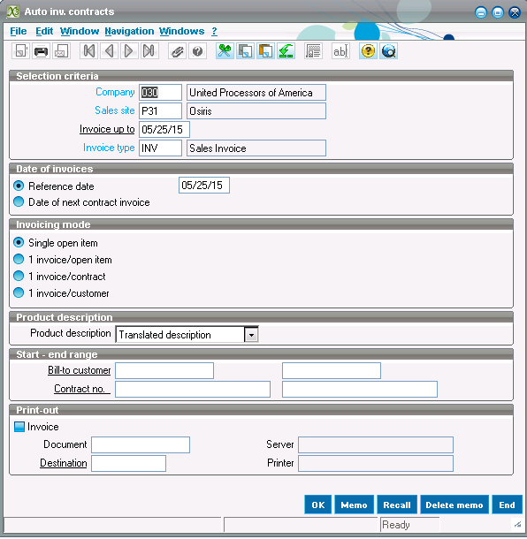The image size is (527, 539).
Task: Go to the first record arrow icon
Action: [88, 51]
